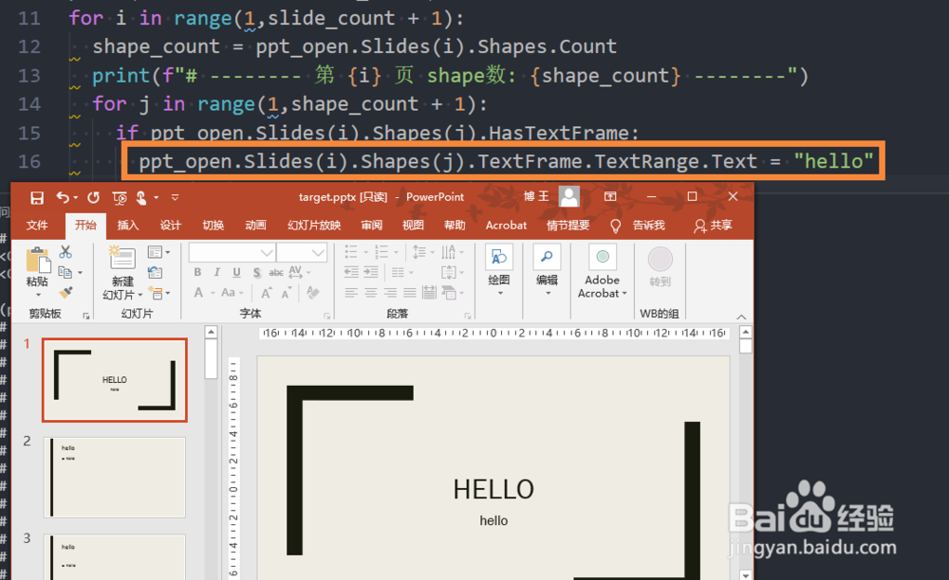Open the Ribbon Display Options icon
The width and height of the screenshot is (949, 580).
coord(610,197)
